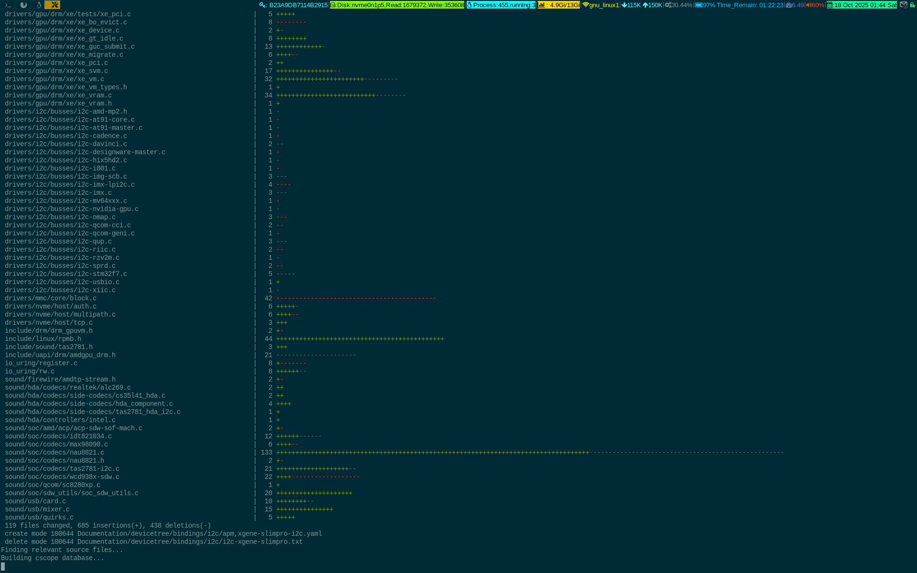Click the sound/soc/codecs/nau8821.c diff line
This screenshot has width=917, height=573.
[x=54, y=453]
